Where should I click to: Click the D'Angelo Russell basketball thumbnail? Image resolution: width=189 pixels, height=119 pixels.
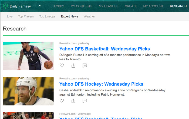point(28,56)
